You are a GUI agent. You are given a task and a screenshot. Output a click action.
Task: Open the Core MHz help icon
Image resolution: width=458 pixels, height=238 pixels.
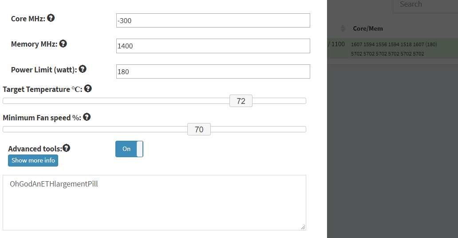(51, 18)
